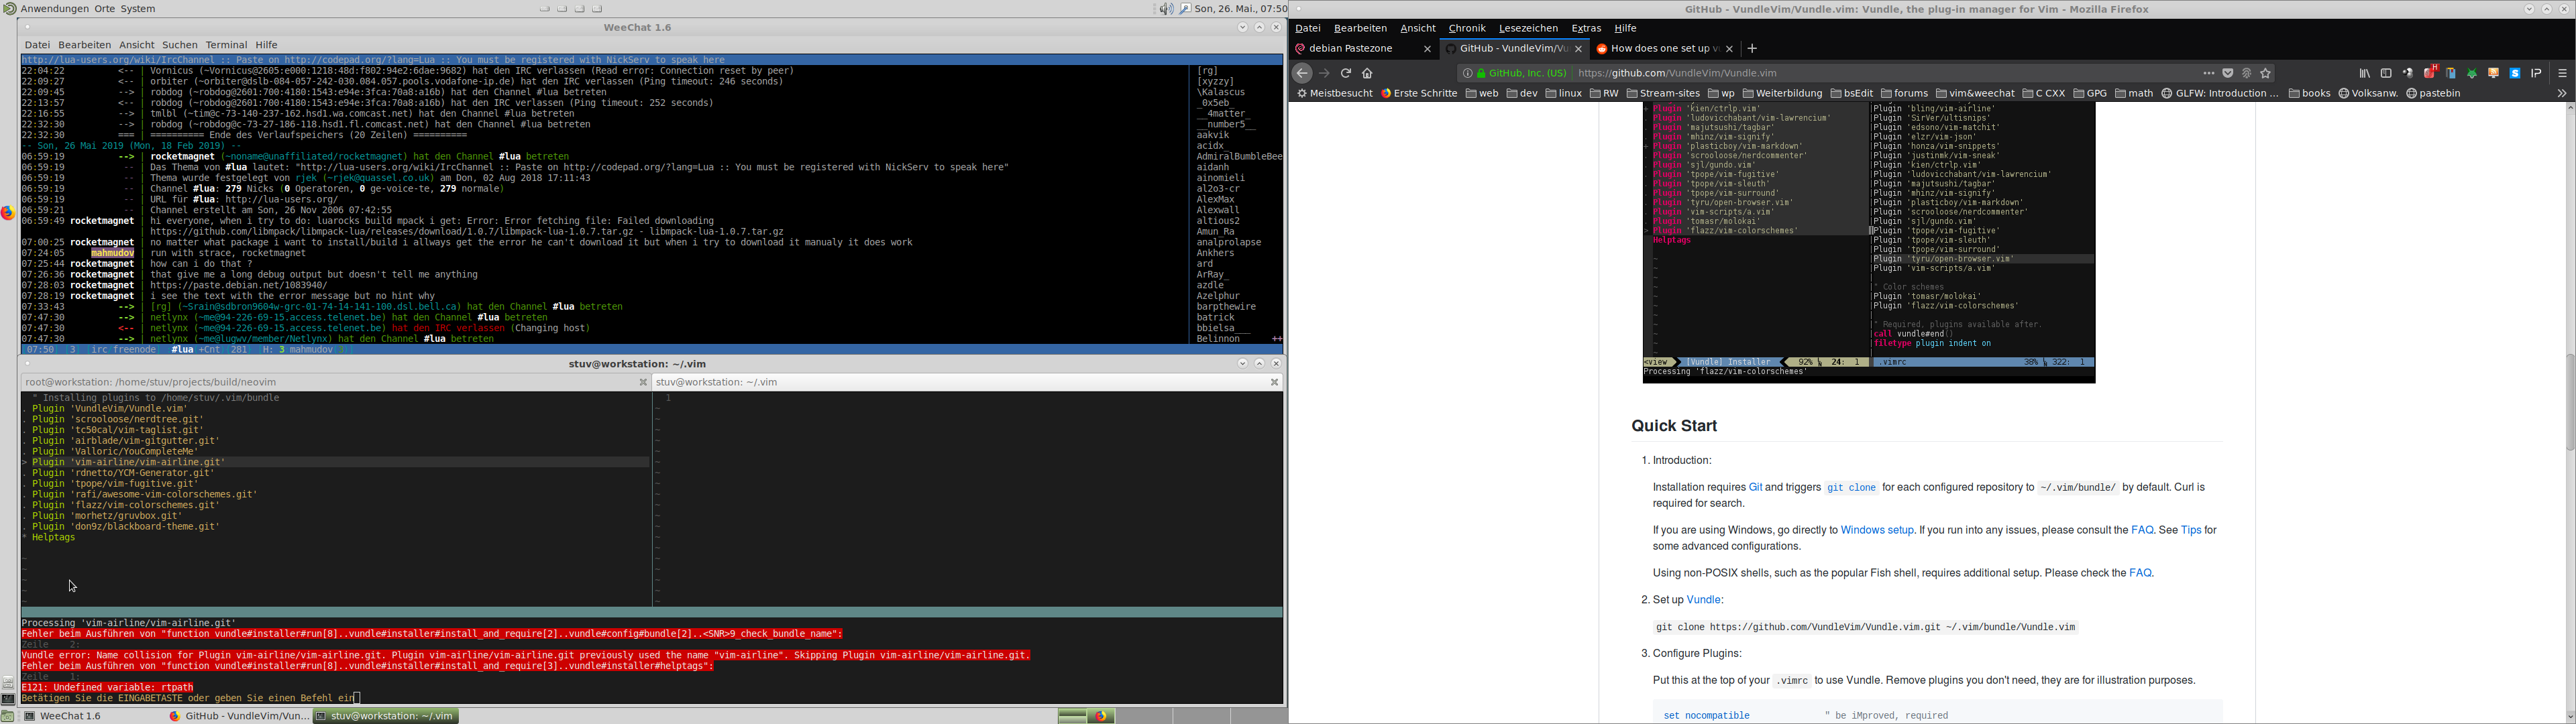
Task: Bookmark this page with star icon
Action: point(2266,73)
